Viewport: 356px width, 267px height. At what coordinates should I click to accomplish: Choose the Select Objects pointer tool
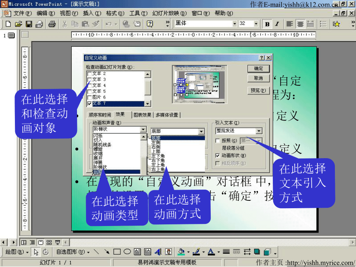pyautogui.click(x=36, y=252)
